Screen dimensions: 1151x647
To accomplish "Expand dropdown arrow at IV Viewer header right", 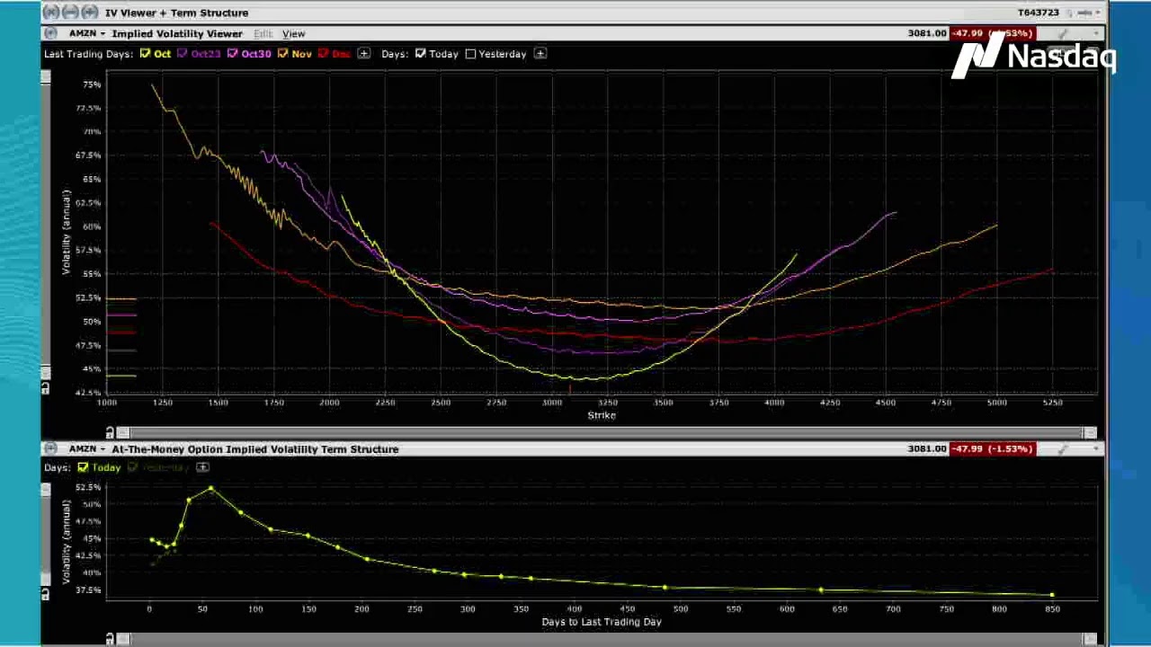I will point(1095,33).
